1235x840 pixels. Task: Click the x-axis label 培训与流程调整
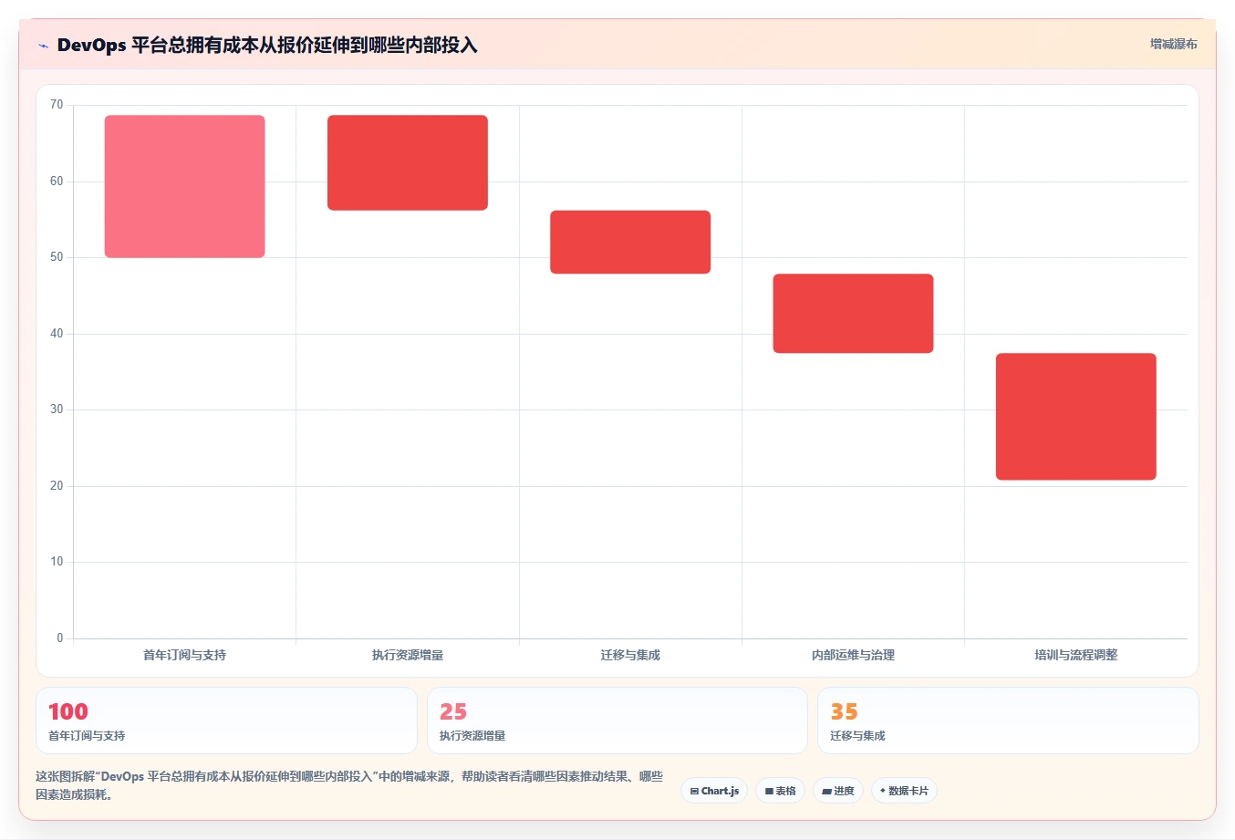[x=1076, y=655]
